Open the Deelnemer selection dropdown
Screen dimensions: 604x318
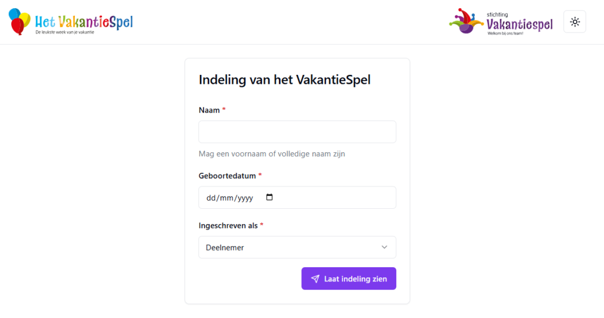297,247
